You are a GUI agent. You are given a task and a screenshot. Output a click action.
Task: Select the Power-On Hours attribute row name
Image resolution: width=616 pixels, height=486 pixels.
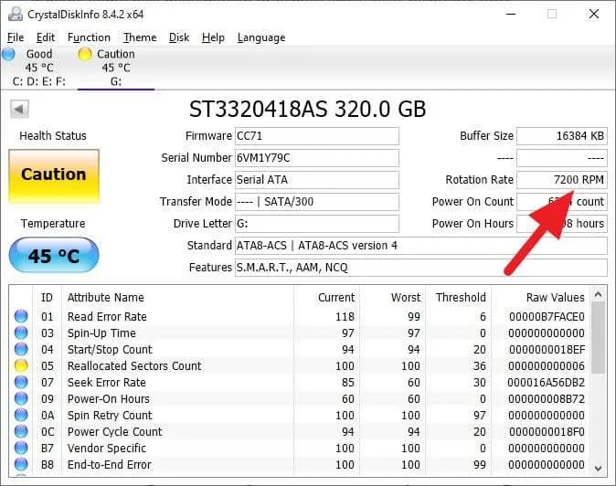[x=109, y=399]
